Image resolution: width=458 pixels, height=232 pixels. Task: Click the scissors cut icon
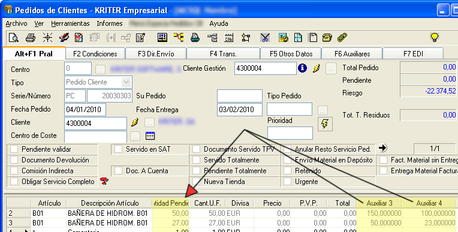pos(265,38)
